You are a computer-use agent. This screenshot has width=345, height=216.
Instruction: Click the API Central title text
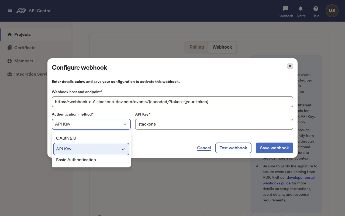tap(40, 11)
